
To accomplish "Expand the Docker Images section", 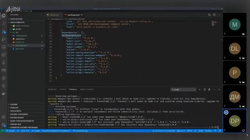I will click(26, 117).
